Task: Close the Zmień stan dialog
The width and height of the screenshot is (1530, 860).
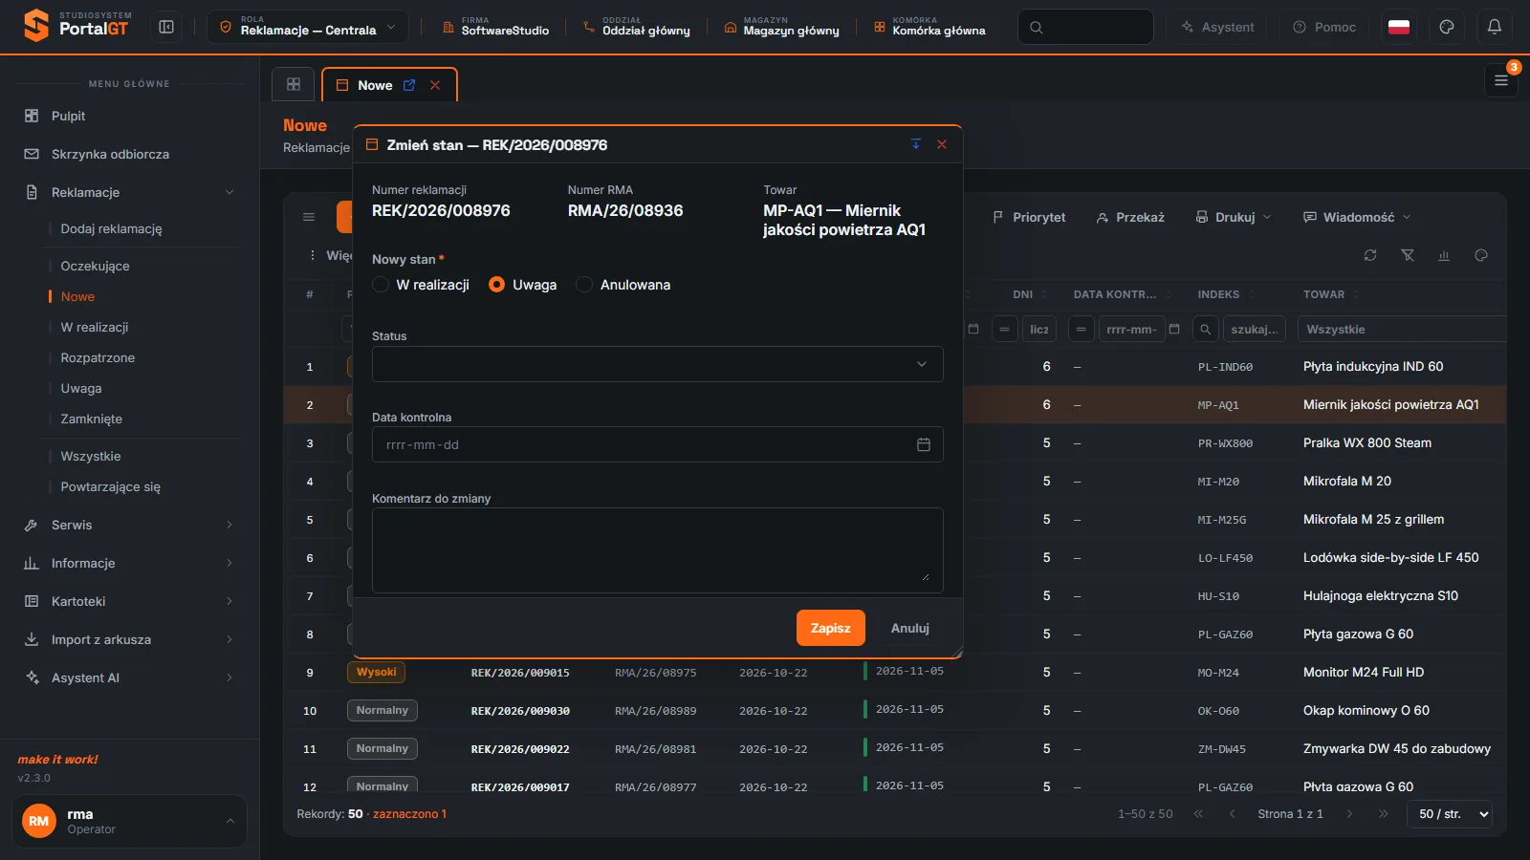Action: coord(942,144)
